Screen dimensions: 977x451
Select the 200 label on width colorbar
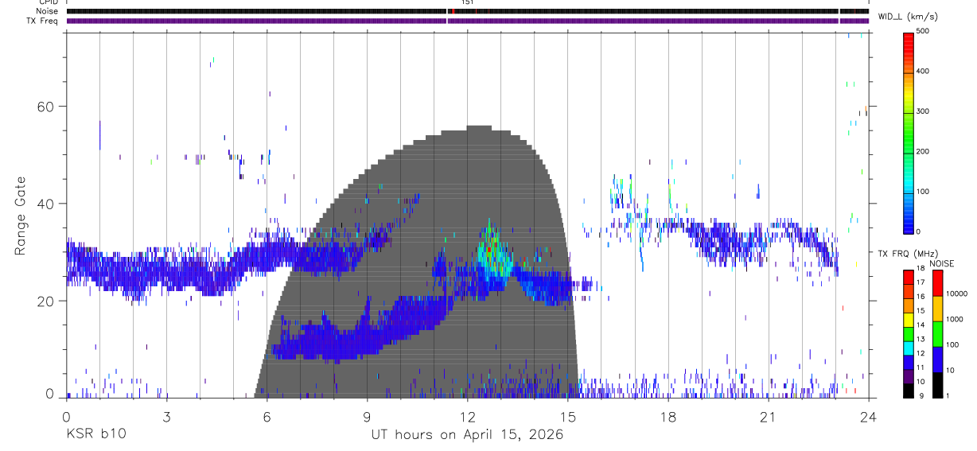pos(923,151)
